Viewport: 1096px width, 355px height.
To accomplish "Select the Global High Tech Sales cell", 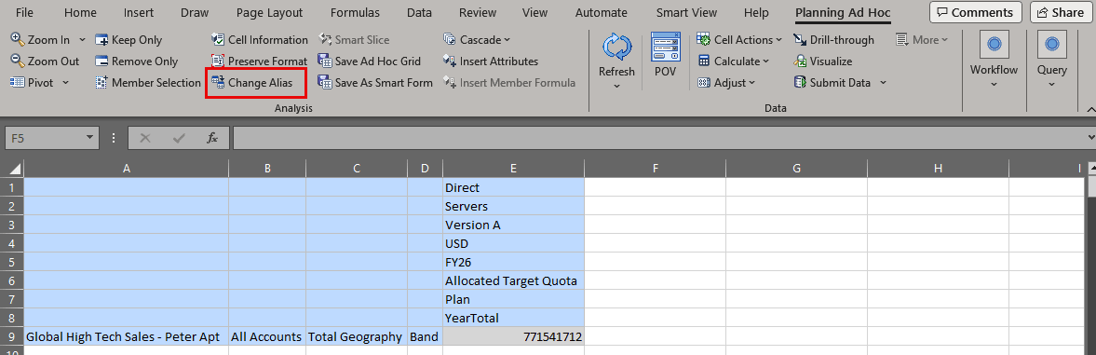I will point(127,337).
